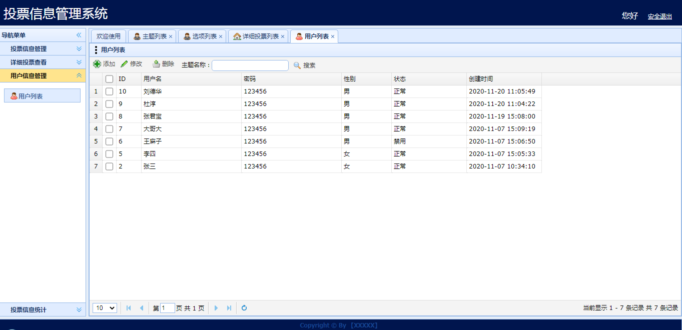Click the magnifier 搜索 search icon

[x=297, y=65]
